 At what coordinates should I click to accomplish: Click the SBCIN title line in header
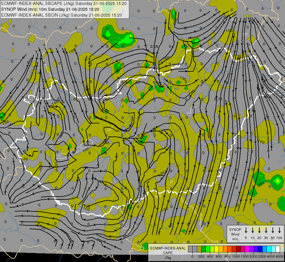click(x=61, y=15)
